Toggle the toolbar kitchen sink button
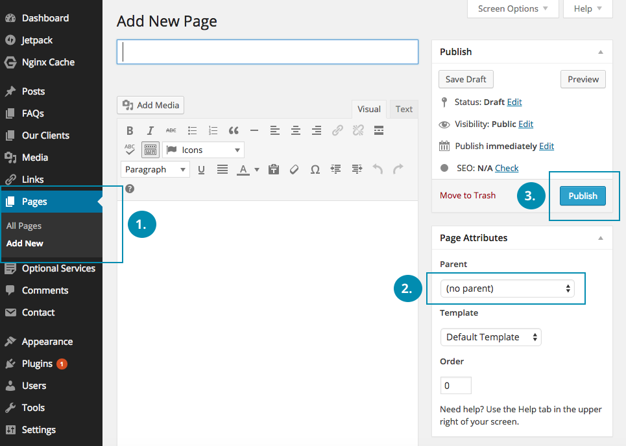This screenshot has width=626, height=446. click(150, 150)
